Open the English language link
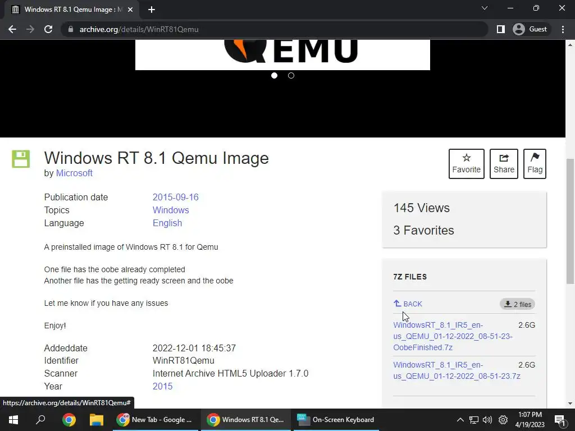The width and height of the screenshot is (575, 431). coord(167,223)
